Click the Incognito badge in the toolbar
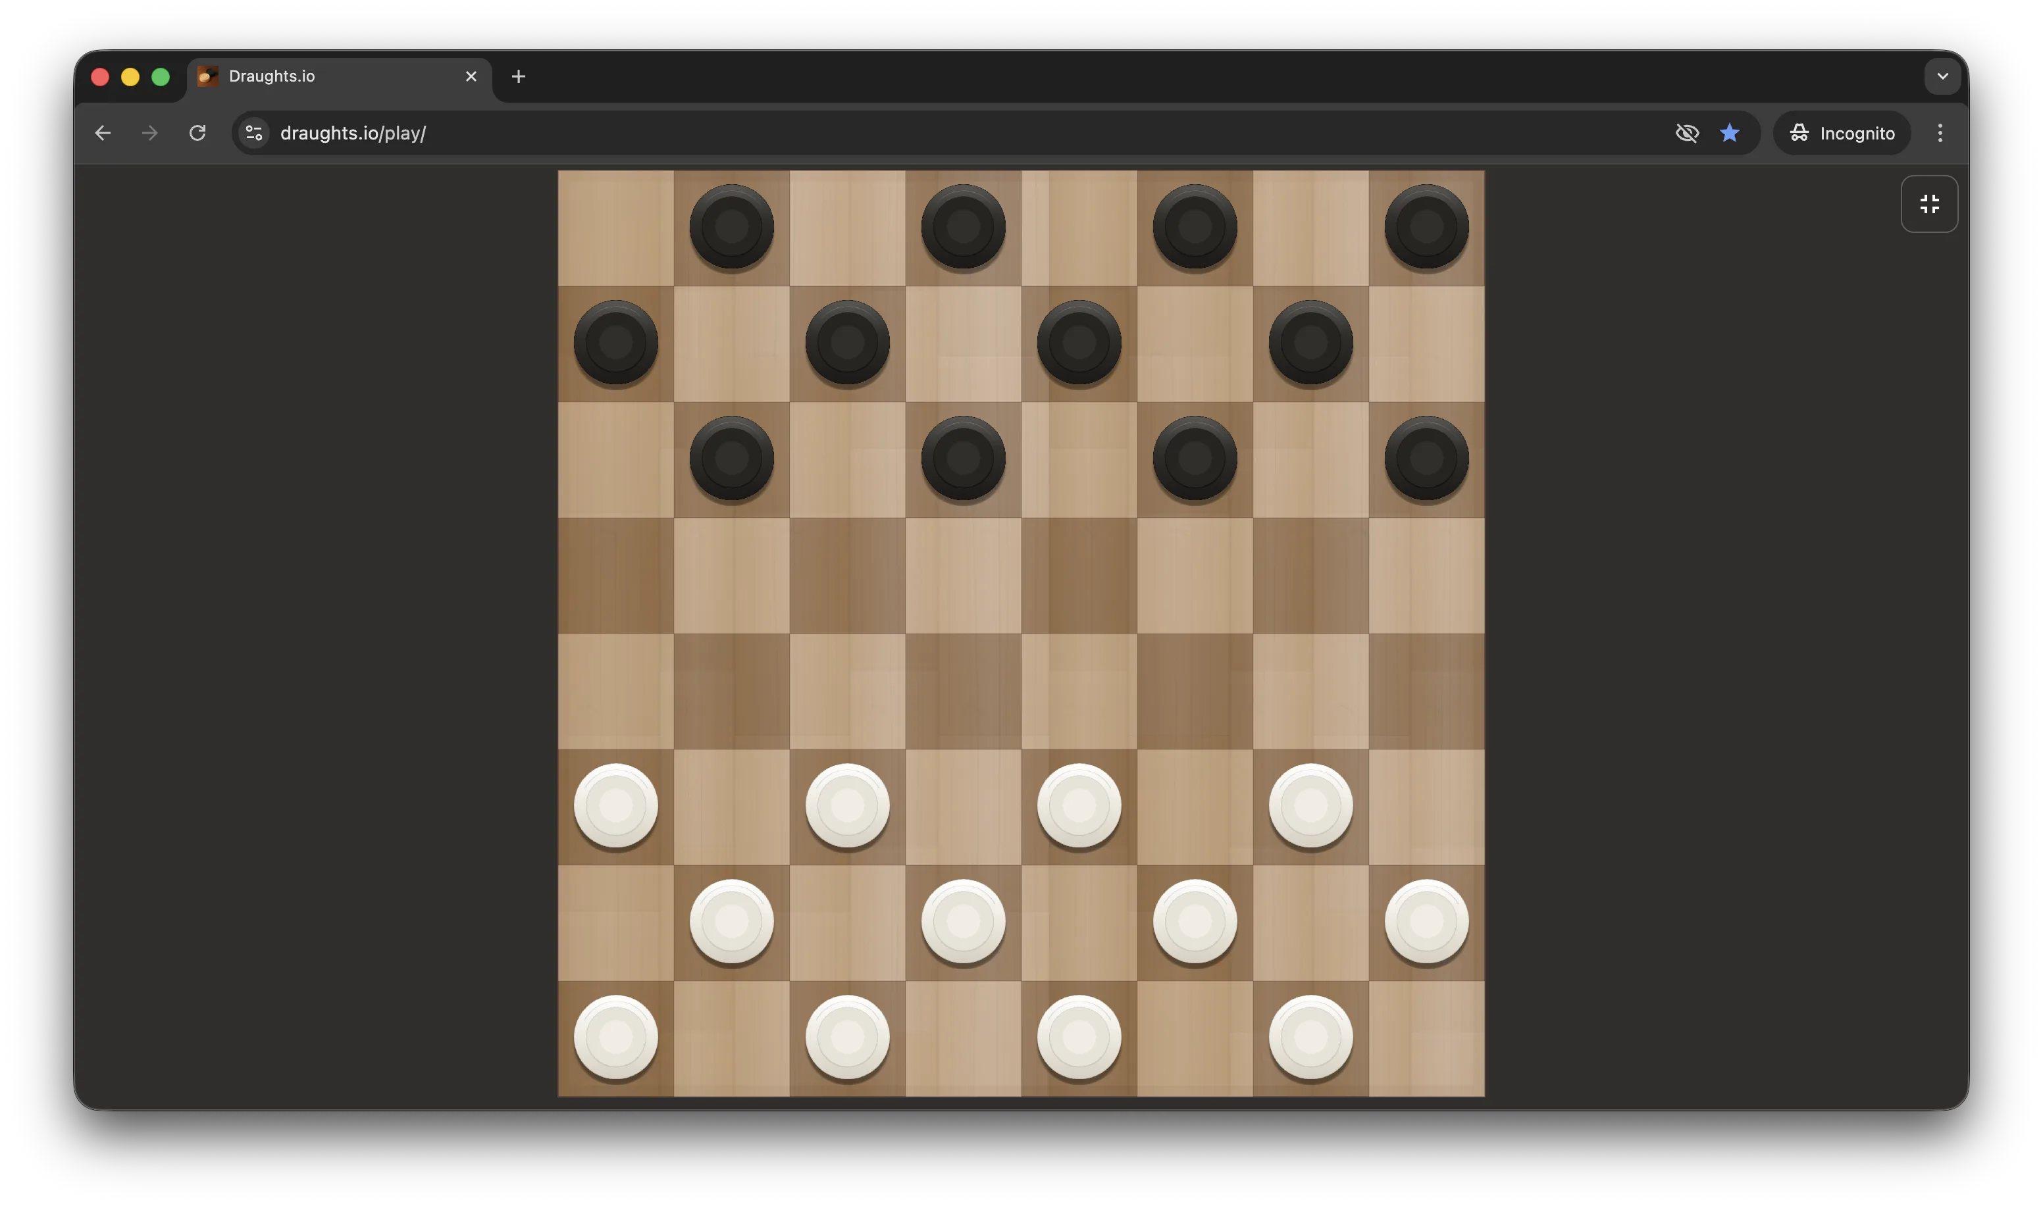The height and width of the screenshot is (1208, 2043). pos(1842,133)
